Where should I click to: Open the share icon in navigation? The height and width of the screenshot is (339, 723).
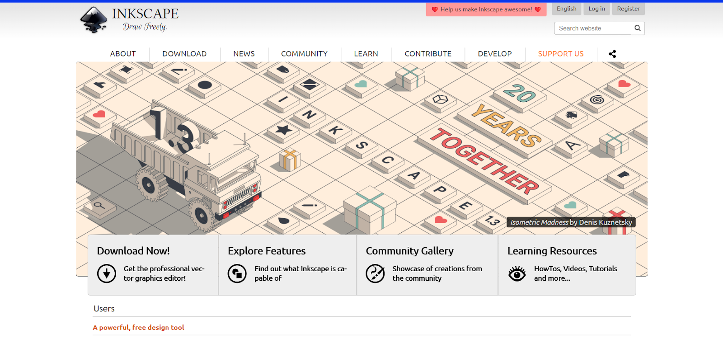(612, 54)
